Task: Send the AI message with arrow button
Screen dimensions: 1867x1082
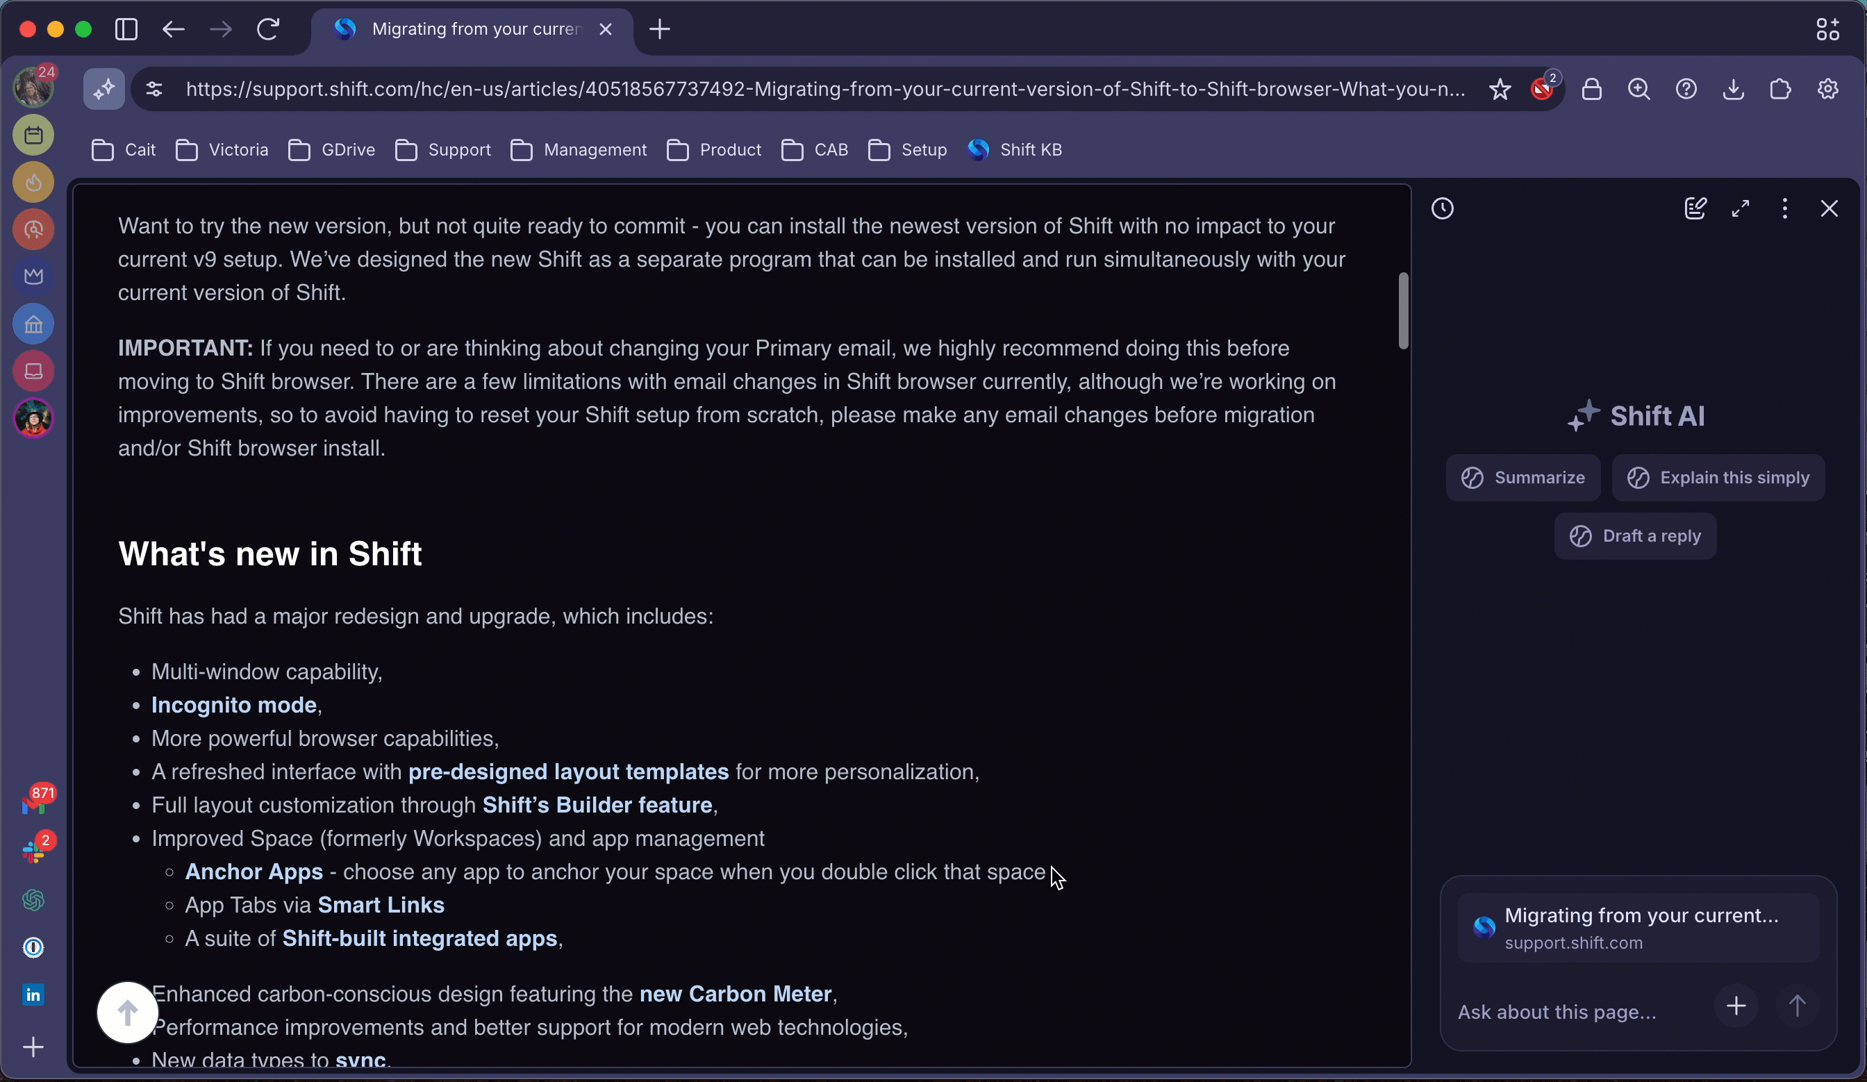Action: pyautogui.click(x=1798, y=1006)
